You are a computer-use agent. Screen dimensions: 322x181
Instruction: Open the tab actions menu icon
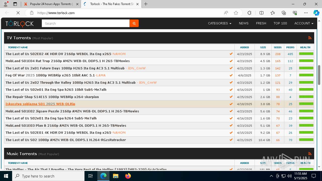[x=15, y=4]
